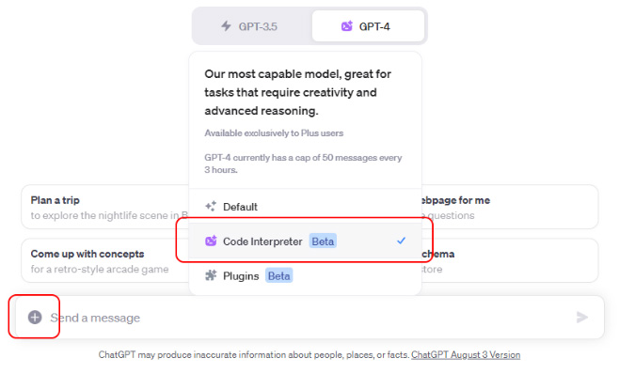Click the Plugins puzzle piece icon

211,275
